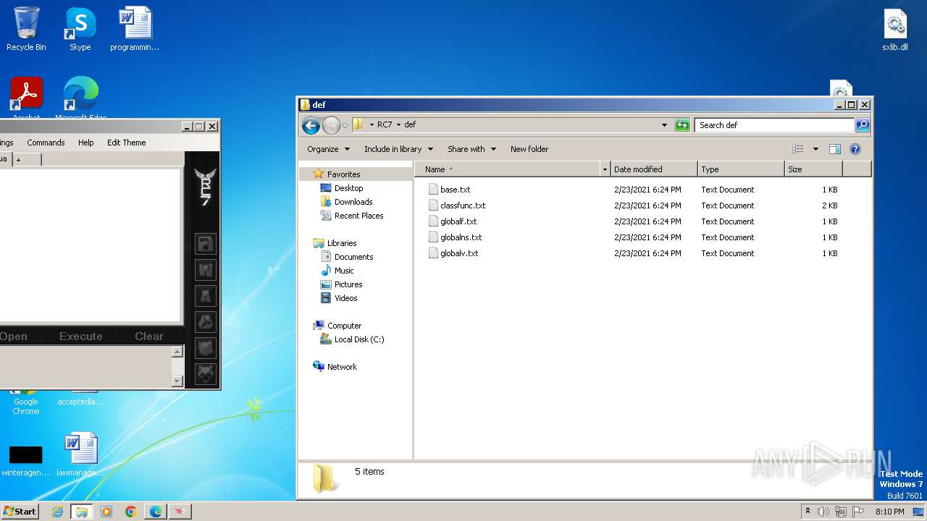Viewport: 927px width, 521px height.
Task: Click the Search def input field
Action: pos(773,125)
